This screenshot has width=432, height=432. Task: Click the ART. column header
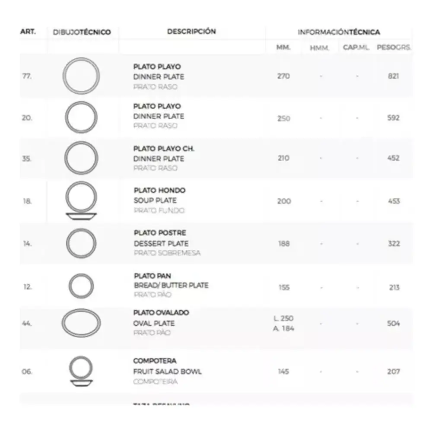tap(28, 32)
